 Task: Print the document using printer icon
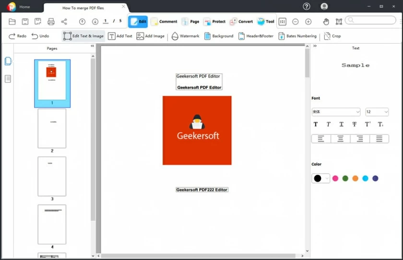pyautogui.click(x=51, y=22)
